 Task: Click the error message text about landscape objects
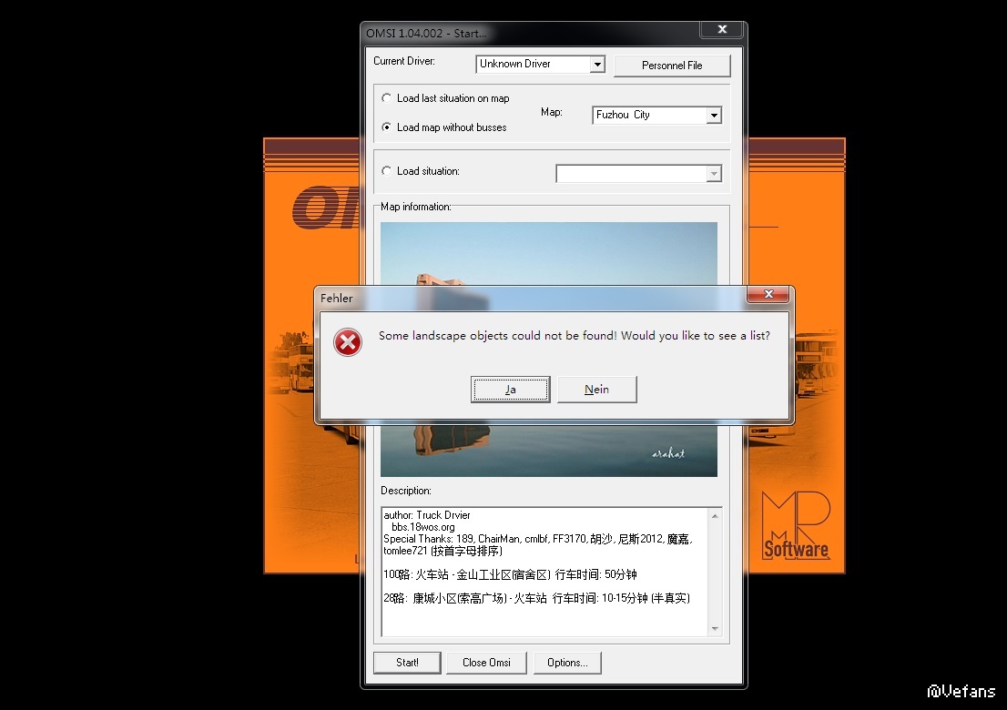click(575, 336)
